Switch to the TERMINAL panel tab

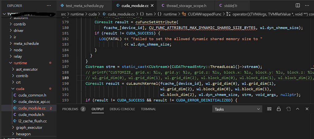(148, 109)
